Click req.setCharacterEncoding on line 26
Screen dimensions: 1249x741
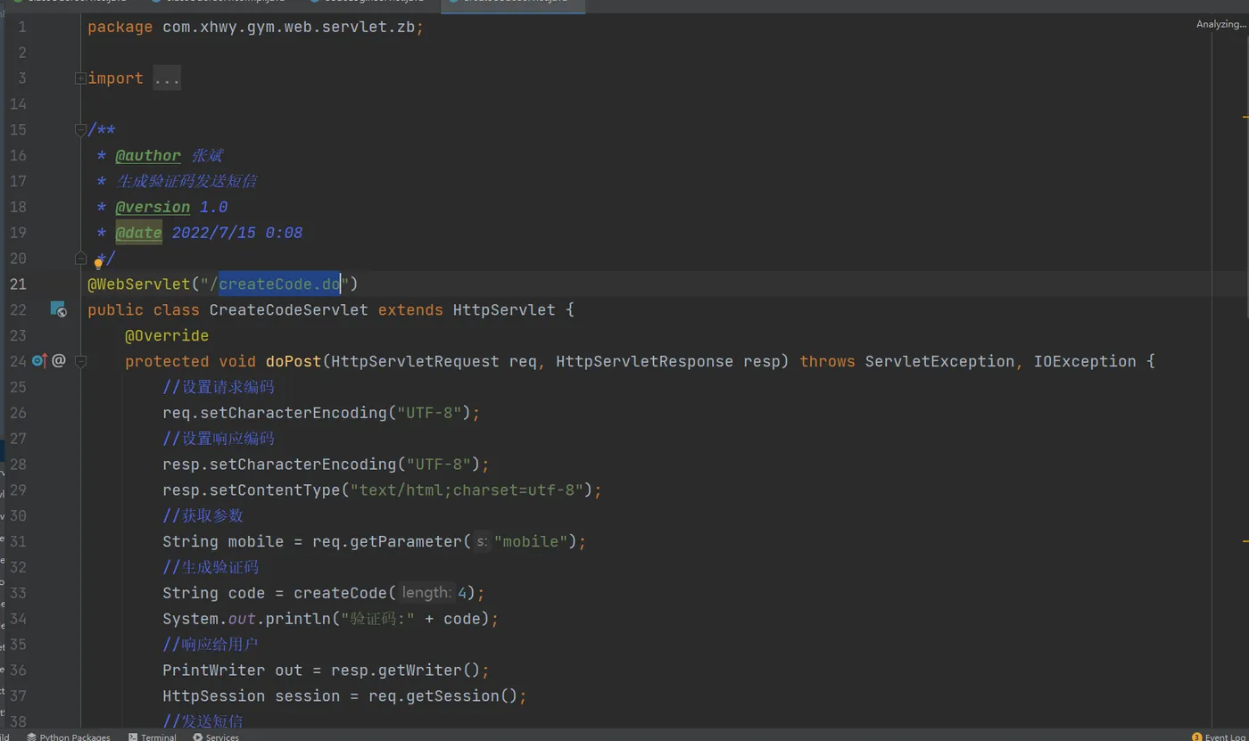pyautogui.click(x=275, y=414)
